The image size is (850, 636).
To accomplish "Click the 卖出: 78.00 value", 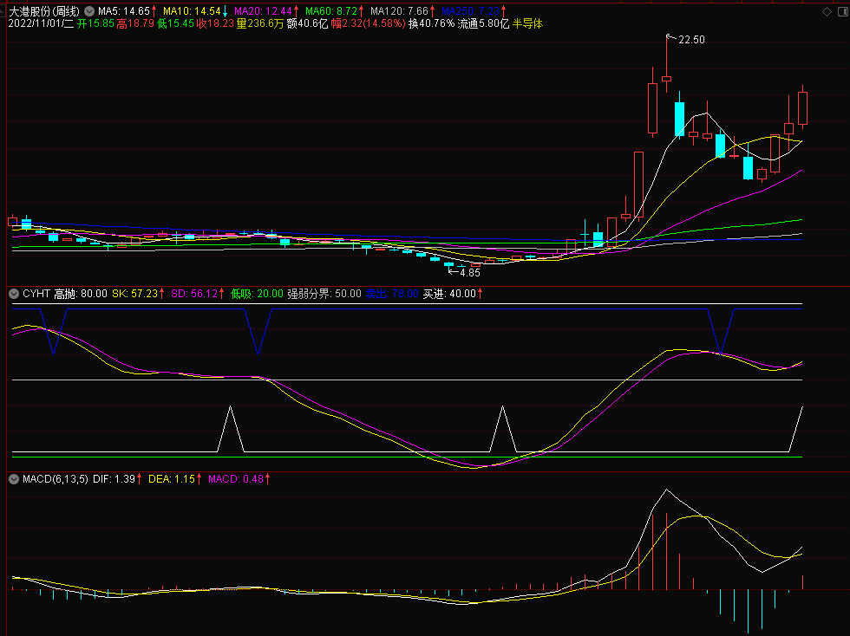I will point(392,294).
